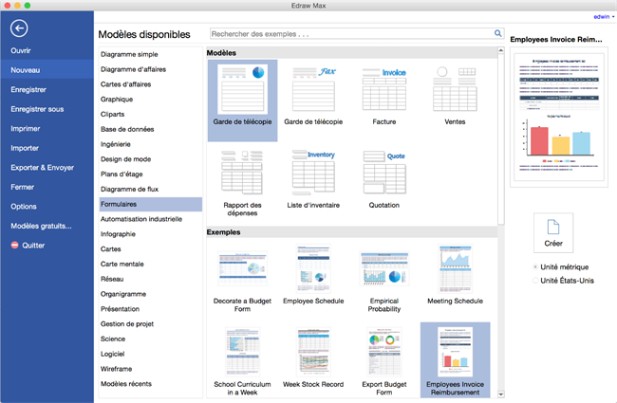
Task: Click the search magnifier icon
Action: click(x=497, y=33)
